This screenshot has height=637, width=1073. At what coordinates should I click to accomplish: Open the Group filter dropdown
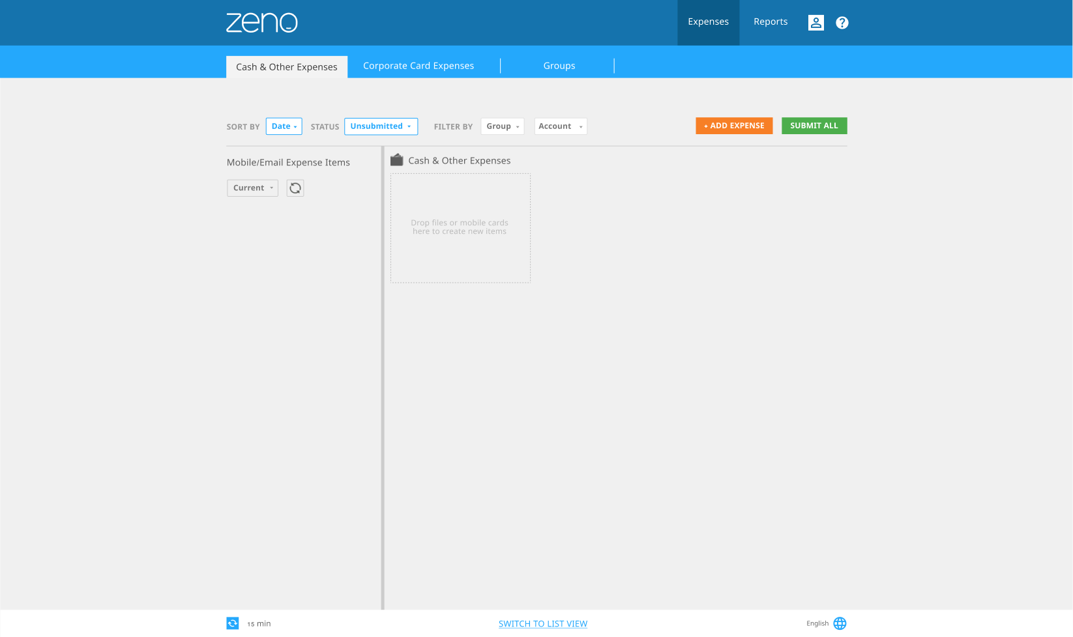coord(502,126)
